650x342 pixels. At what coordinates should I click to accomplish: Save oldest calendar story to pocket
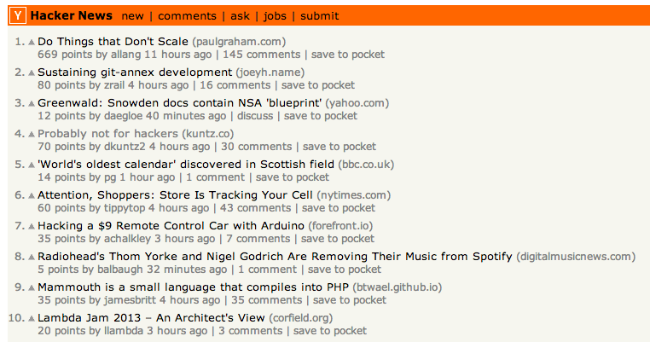(x=293, y=177)
